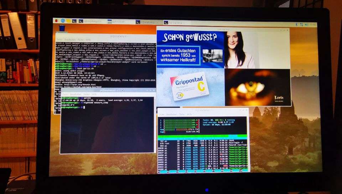Click the CPU 1 usage bar in htop

180,120
